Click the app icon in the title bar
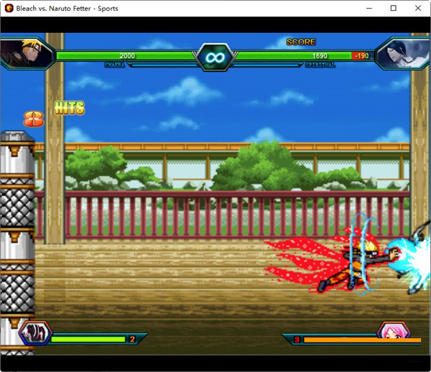The height and width of the screenshot is (372, 431). [9, 9]
